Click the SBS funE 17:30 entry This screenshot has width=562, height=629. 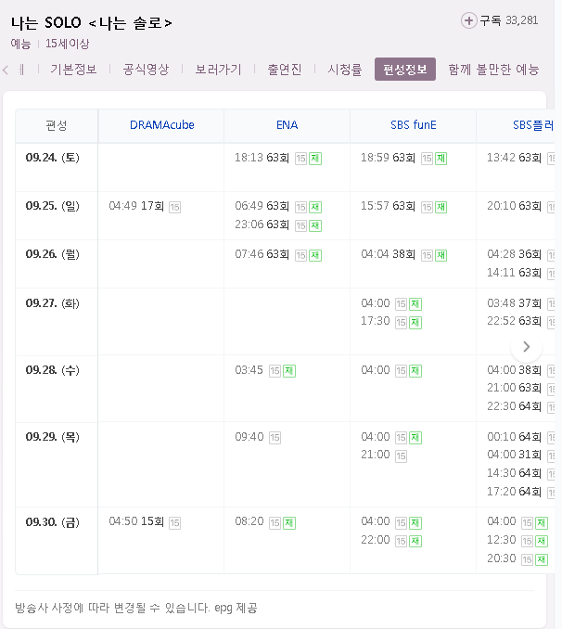pos(376,321)
